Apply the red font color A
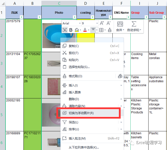The image size is (167, 150). [x=85, y=30]
